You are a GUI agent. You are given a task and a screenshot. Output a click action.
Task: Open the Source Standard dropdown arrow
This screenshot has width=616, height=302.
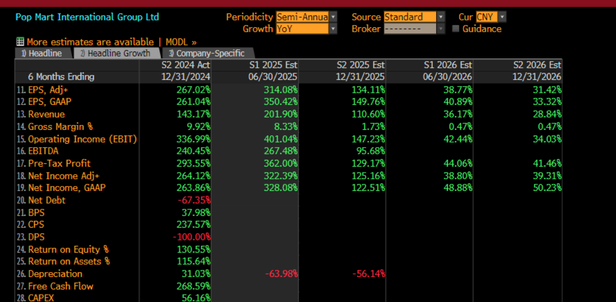pos(441,17)
